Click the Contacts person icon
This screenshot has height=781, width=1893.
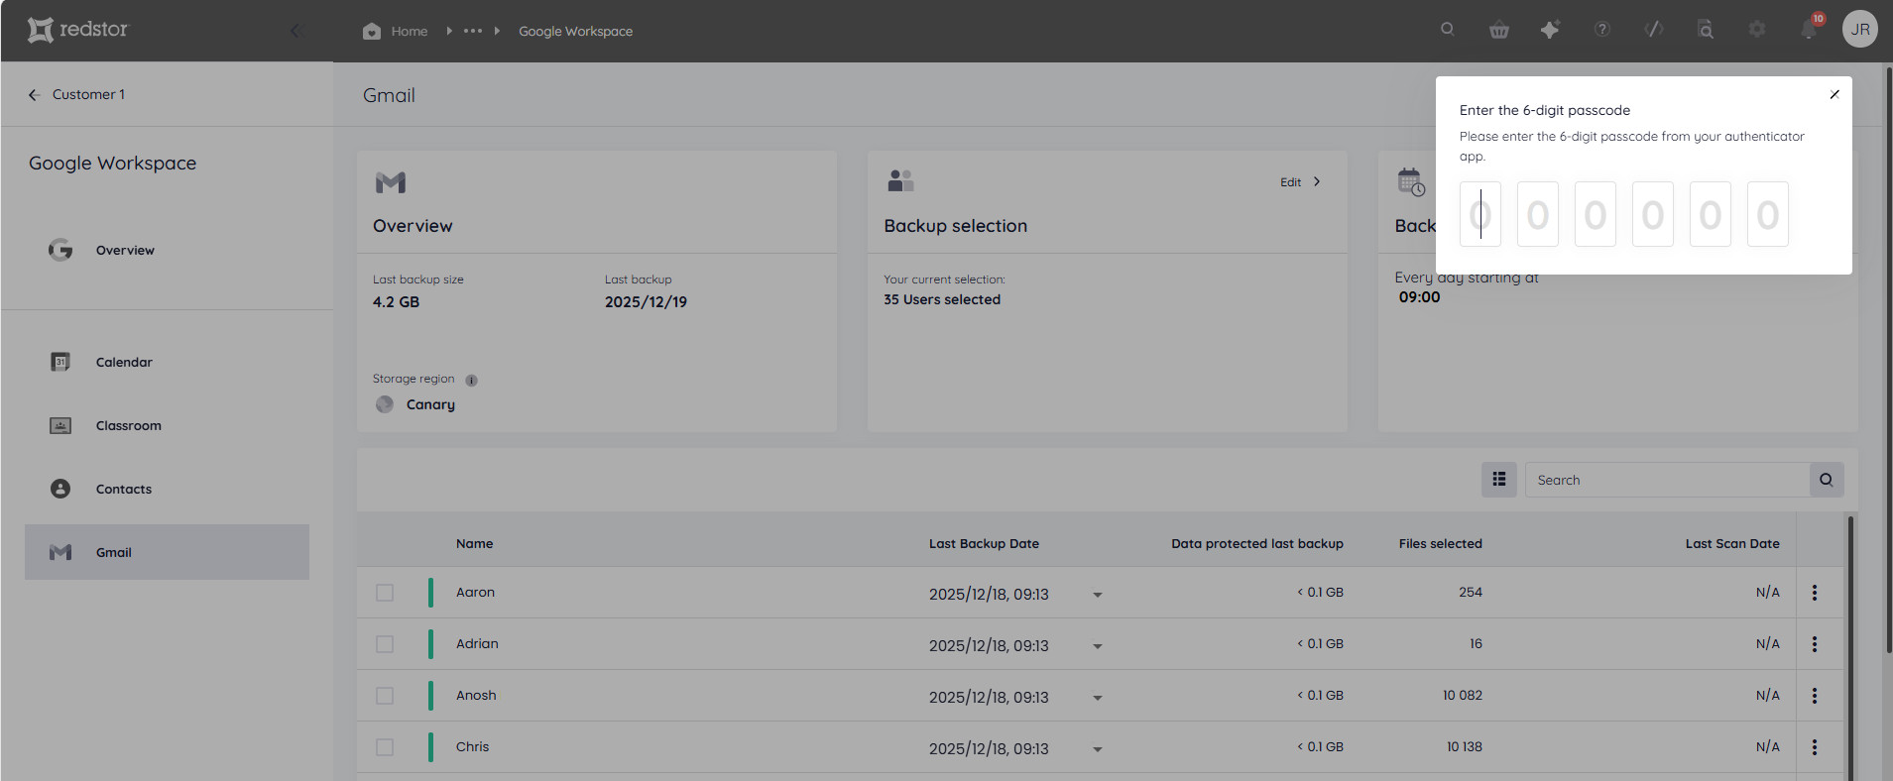click(60, 489)
